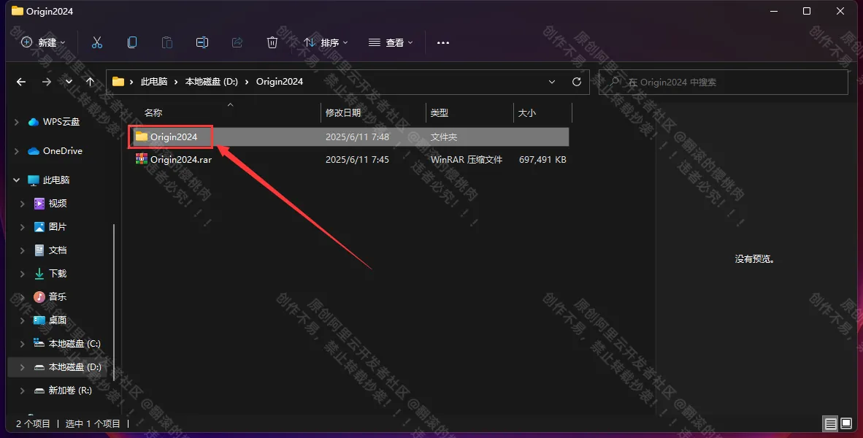Click the navigation pane scrollbar
This screenshot has height=438, width=863.
click(x=114, y=303)
